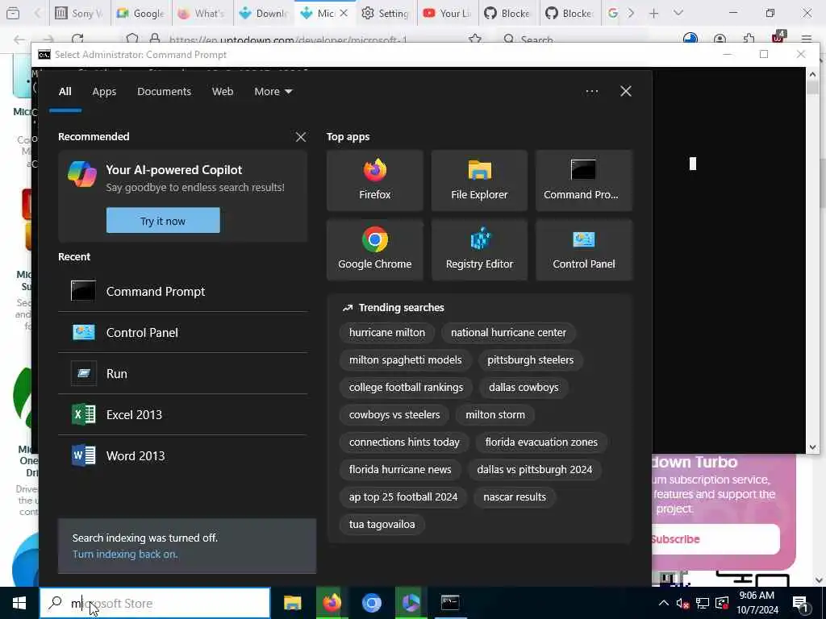Search trending milton storm
The height and width of the screenshot is (619, 826).
click(495, 414)
